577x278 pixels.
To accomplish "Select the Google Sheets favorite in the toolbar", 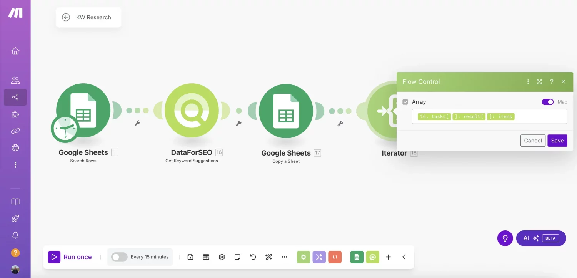I will (x=357, y=257).
